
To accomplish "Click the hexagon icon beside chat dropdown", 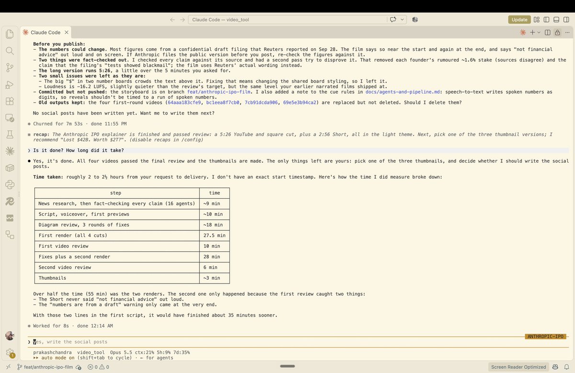I will pos(415,20).
